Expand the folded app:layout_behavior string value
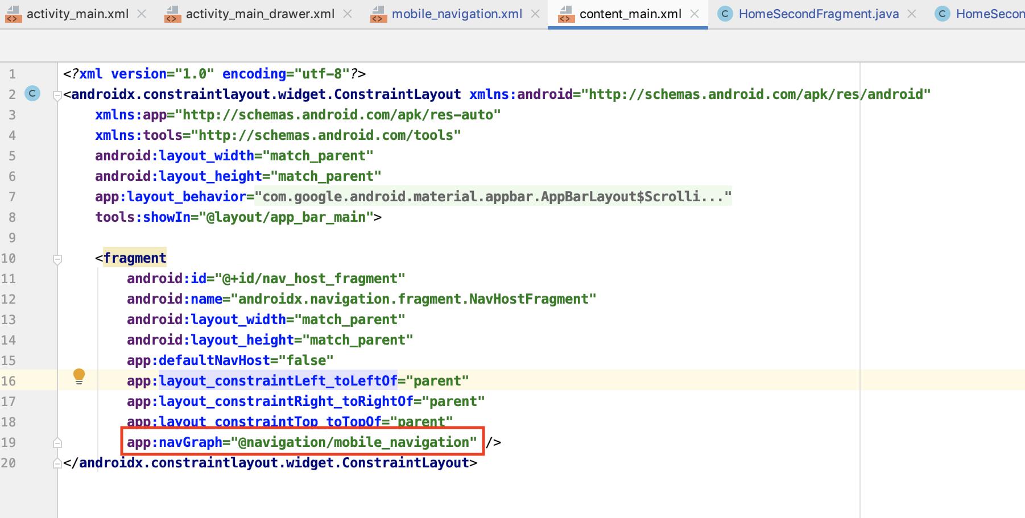Viewport: 1025px width, 518px height. [493, 197]
